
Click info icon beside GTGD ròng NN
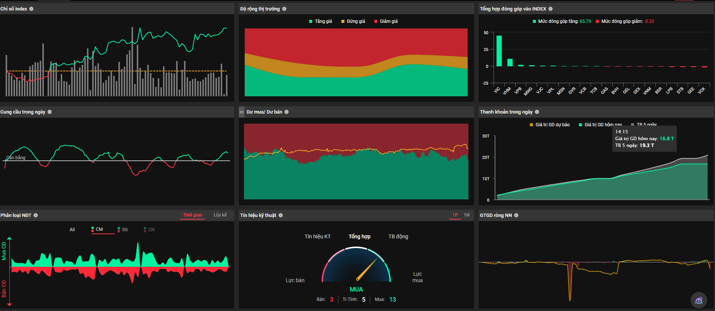[516, 215]
